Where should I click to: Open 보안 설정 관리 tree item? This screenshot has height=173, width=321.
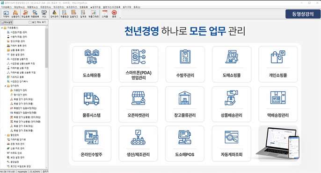click(16, 158)
